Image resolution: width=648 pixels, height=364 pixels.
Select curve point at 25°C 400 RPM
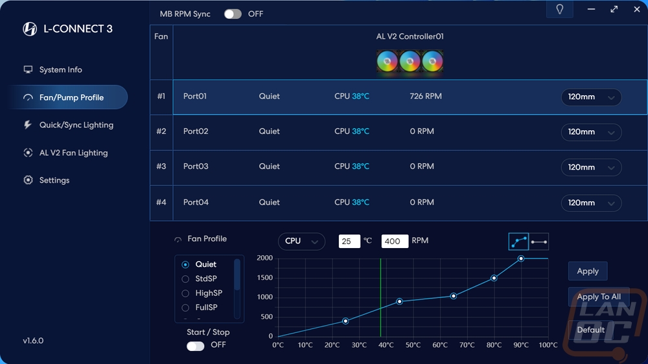(x=345, y=321)
